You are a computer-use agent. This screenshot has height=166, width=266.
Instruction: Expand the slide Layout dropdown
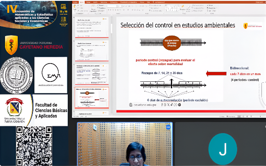coord(101,5)
